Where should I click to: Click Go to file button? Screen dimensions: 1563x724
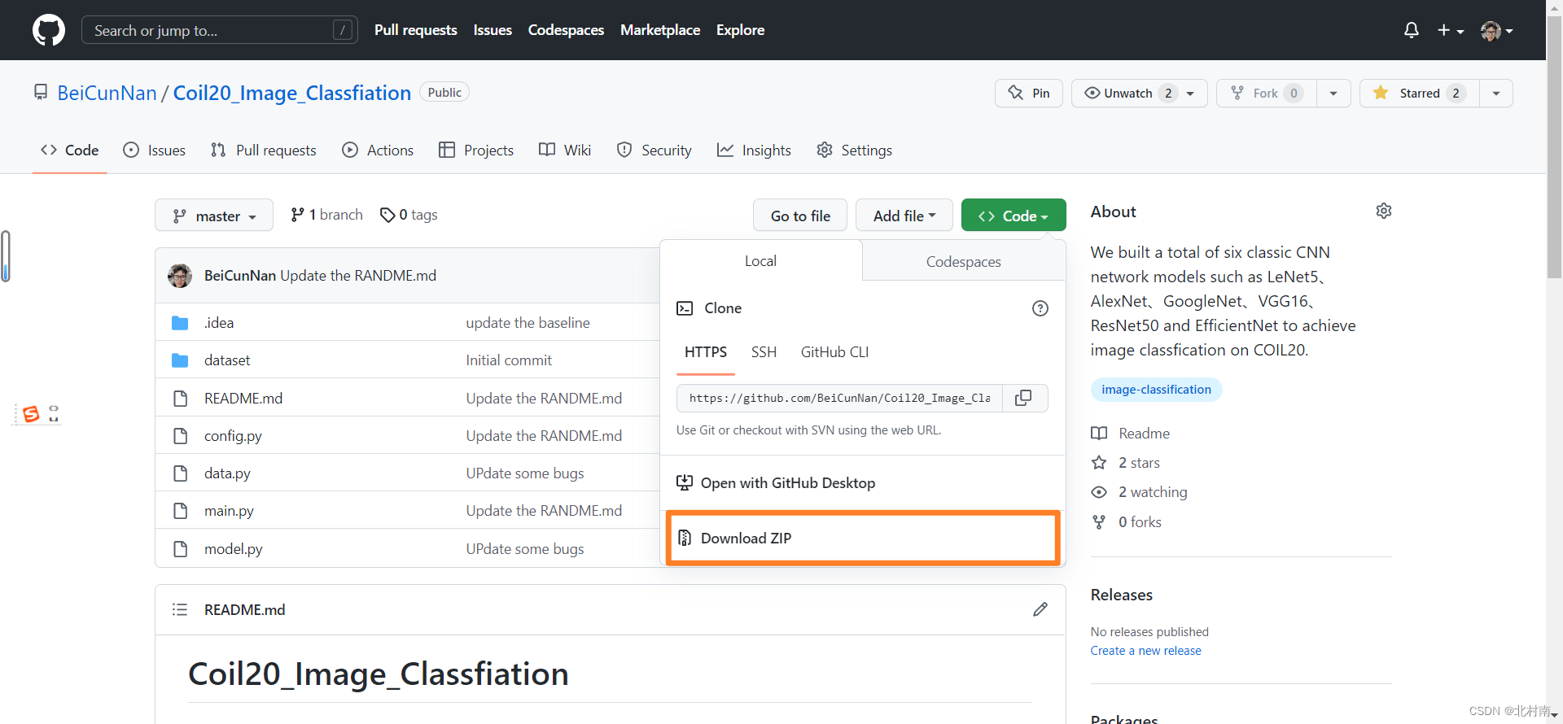point(800,216)
